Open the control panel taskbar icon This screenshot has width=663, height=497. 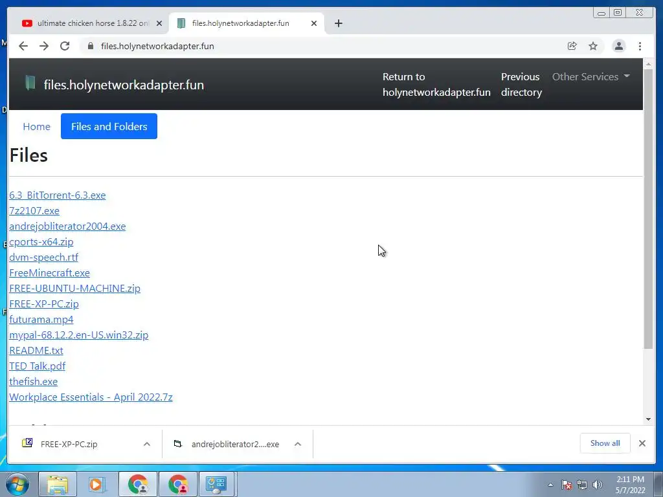tap(216, 484)
